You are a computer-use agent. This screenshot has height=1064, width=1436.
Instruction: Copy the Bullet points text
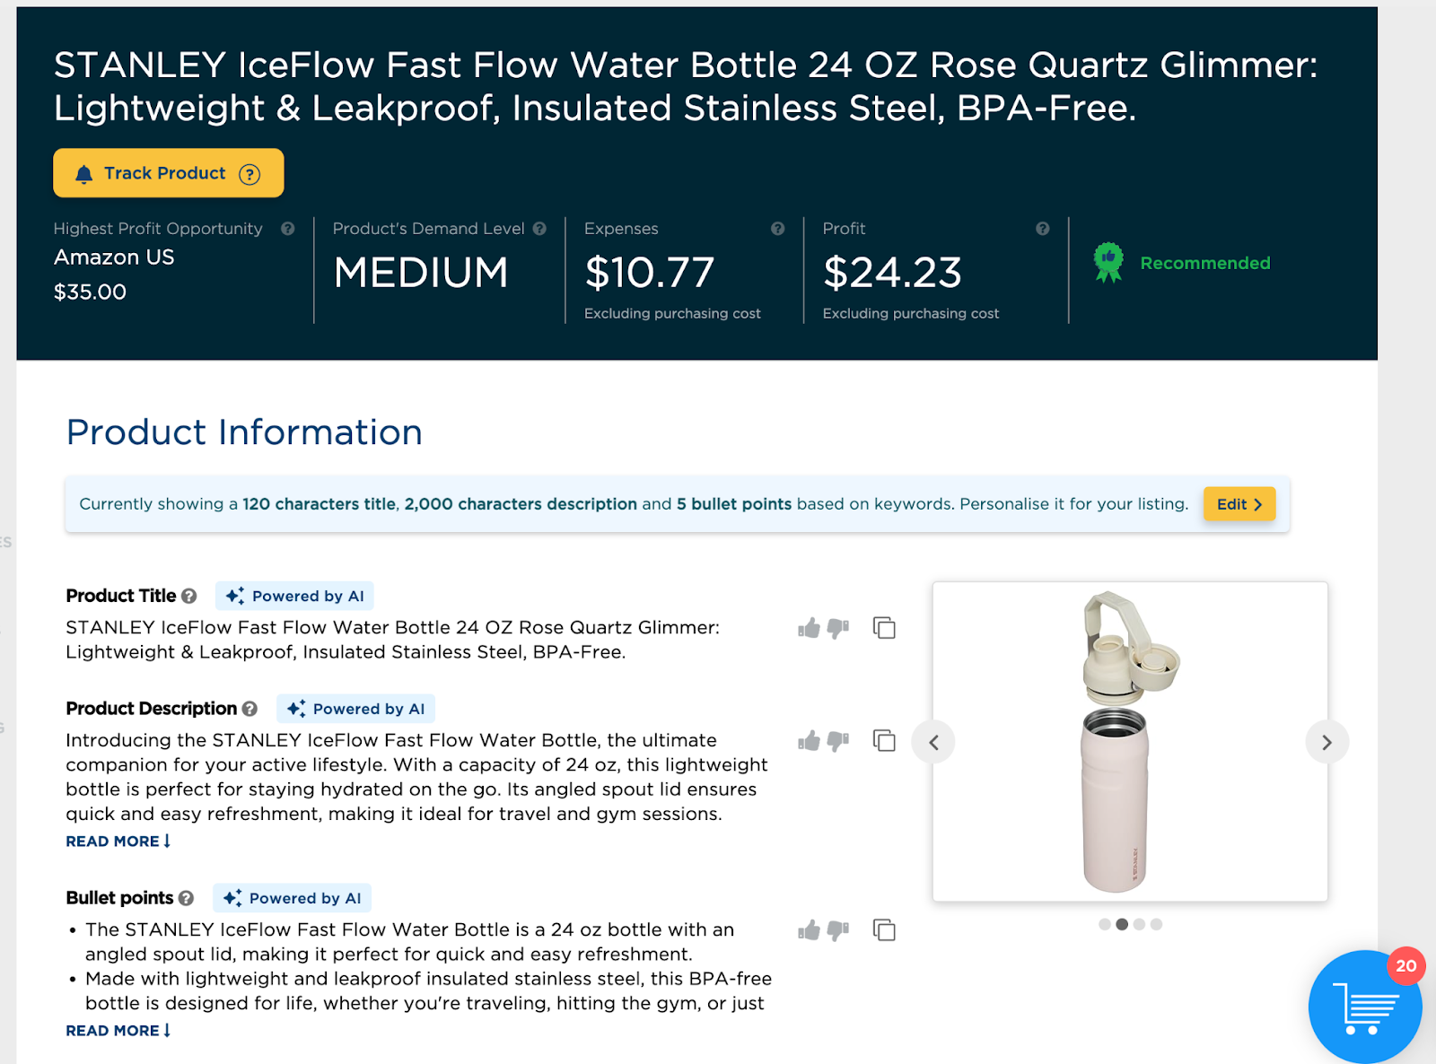(x=884, y=930)
